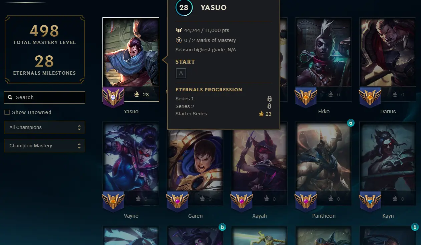This screenshot has height=245, width=421.
Task: Click Garen's mastery crest badge
Action: pyautogui.click(x=177, y=201)
